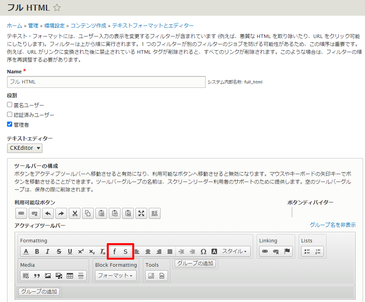The image size is (365, 302).
Task: Click the Align left button
Action: point(137,251)
